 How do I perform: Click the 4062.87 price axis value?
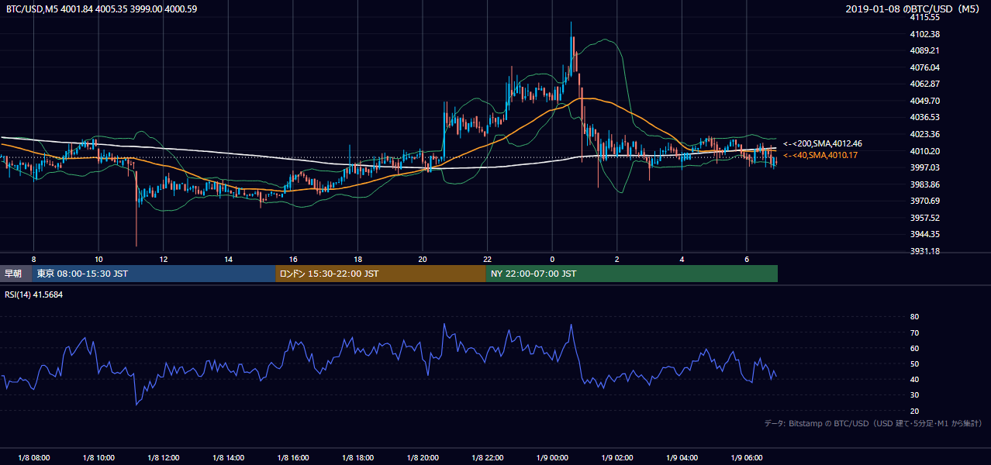[925, 84]
